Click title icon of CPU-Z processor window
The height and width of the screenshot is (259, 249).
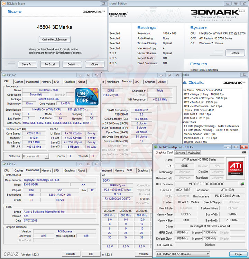tap(4, 75)
